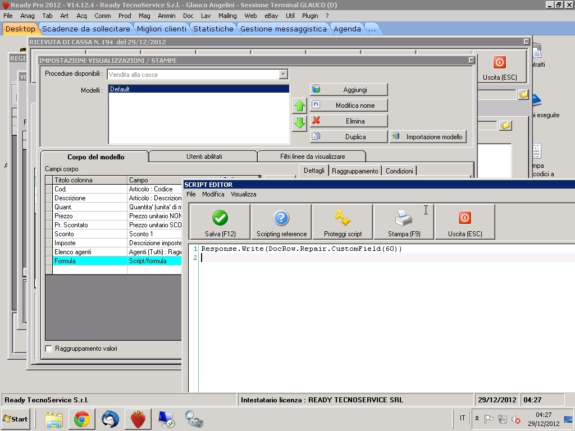
Task: Expand the Procedure disponibili dropdown
Action: point(283,75)
